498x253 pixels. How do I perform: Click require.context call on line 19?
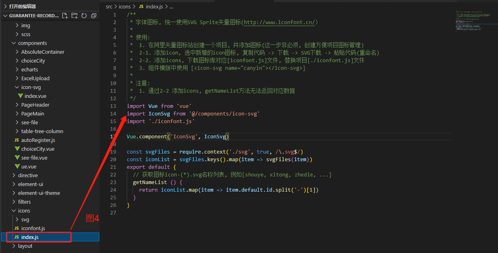point(202,152)
